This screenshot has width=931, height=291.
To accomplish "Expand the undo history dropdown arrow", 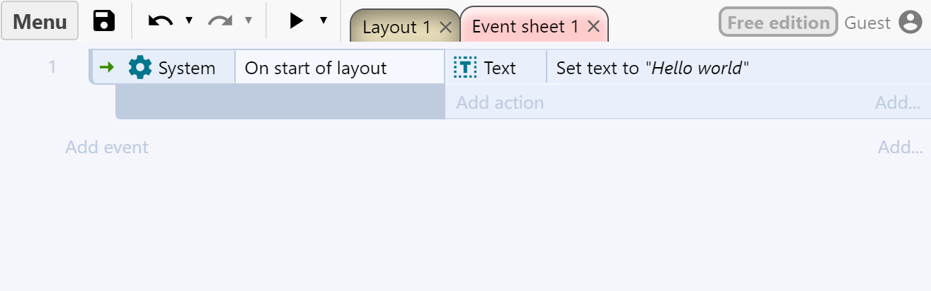I will pos(189,20).
